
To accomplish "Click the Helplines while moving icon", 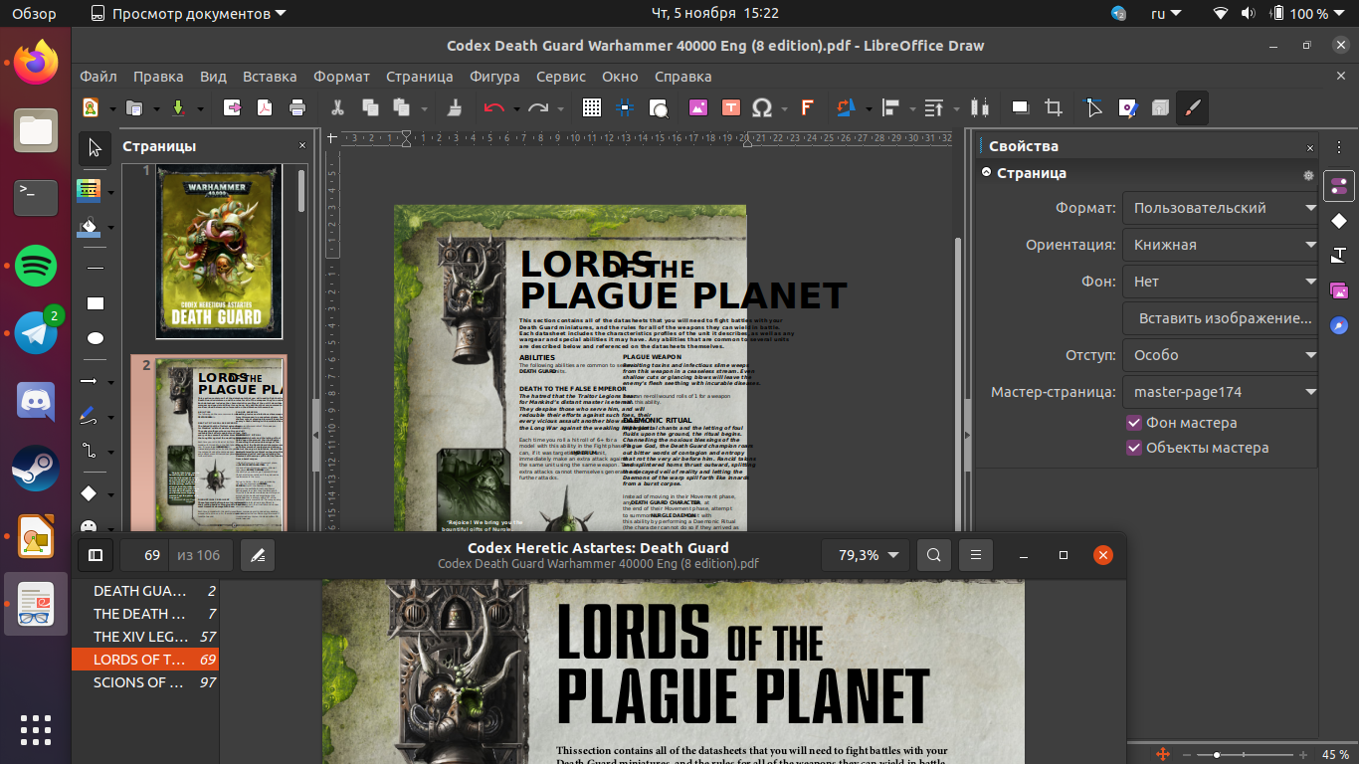I will click(x=625, y=107).
